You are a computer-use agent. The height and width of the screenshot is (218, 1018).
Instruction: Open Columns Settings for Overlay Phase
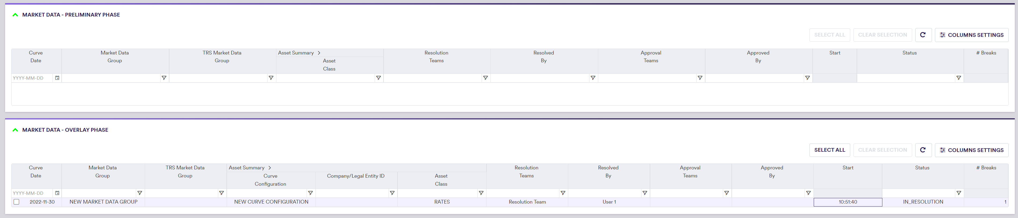coord(971,150)
